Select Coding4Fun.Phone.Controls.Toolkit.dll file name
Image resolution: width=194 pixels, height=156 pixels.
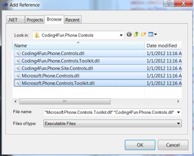pos(60,61)
